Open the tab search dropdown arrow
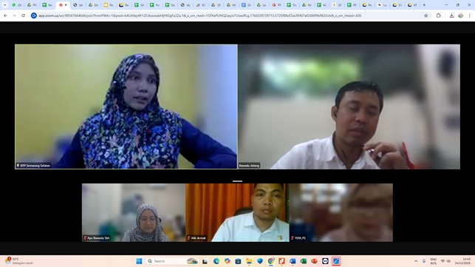475x267 pixels. point(4,5)
